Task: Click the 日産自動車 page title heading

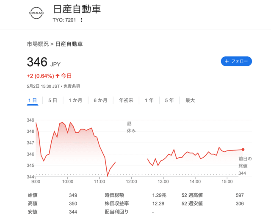Action: click(x=77, y=9)
